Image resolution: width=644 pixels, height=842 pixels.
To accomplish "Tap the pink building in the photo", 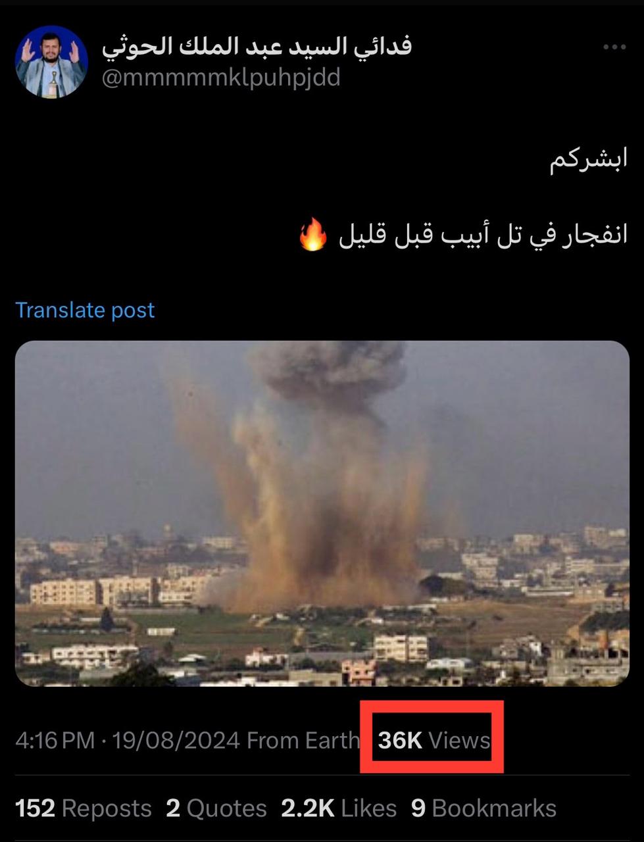I will tap(359, 672).
